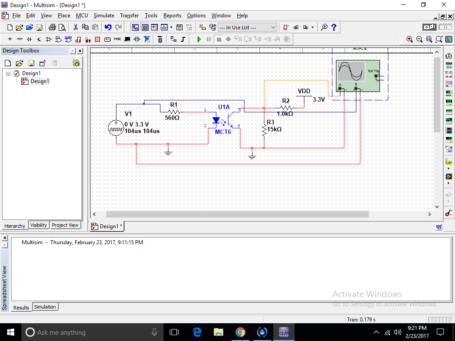This screenshot has height=341, width=455.
Task: Create new design in Design Toolbox
Action: [x=8, y=63]
